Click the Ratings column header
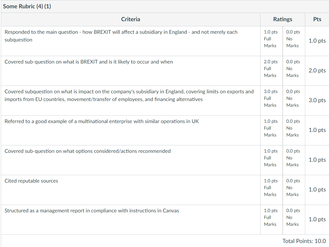 283,19
